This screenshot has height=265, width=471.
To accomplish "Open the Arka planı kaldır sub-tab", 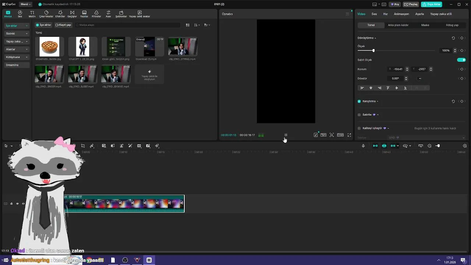I will coord(398,25).
